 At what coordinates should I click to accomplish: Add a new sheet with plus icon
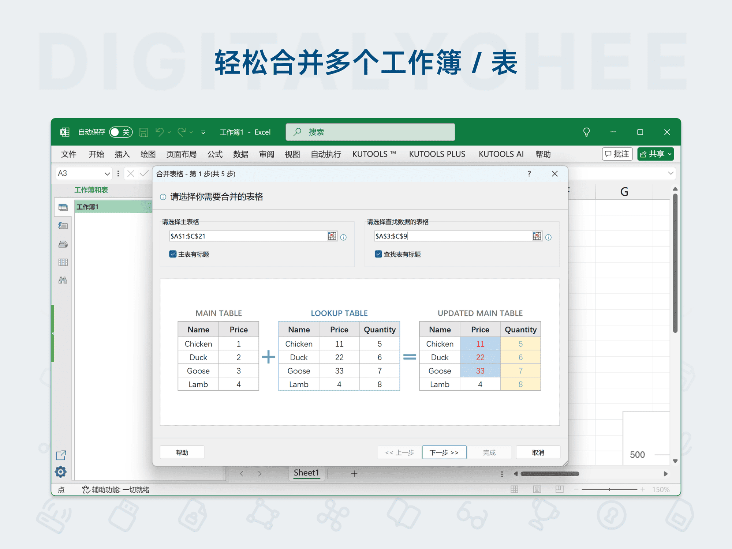[354, 474]
